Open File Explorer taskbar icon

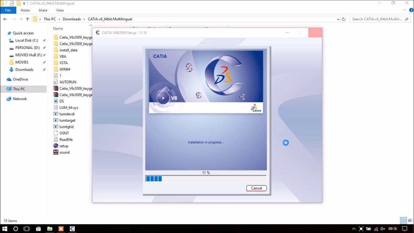coord(49,229)
